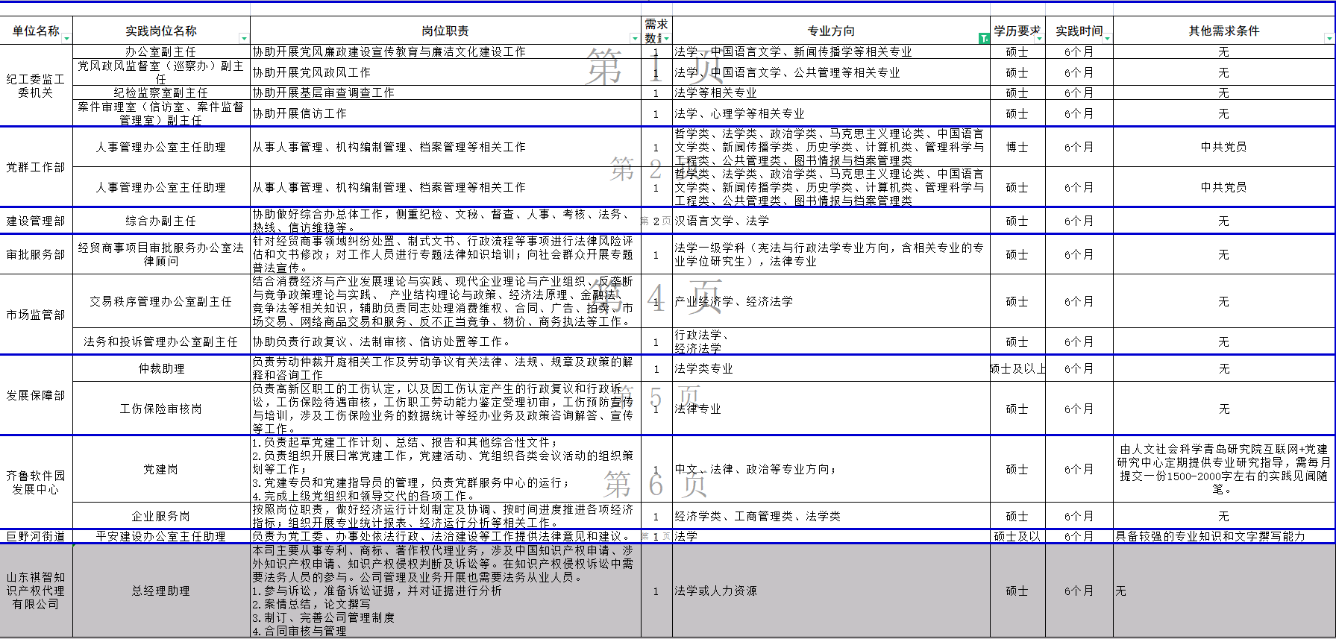Open the 实践岗位名称 column filter dropdown
Viewport: 1336px width, 639px height.
click(x=244, y=39)
